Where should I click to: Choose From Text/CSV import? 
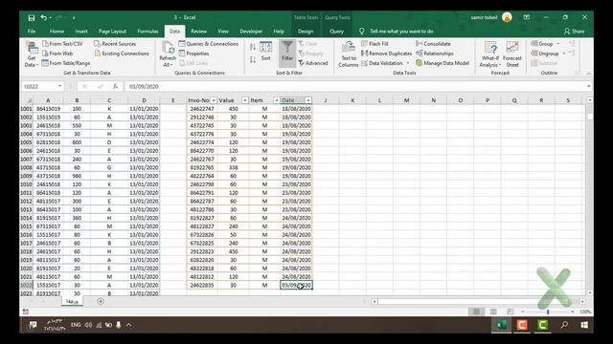pyautogui.click(x=62, y=44)
